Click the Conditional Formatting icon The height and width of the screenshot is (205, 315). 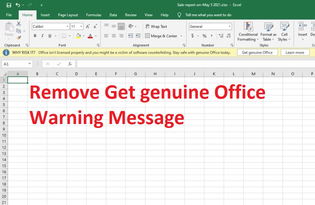(248, 27)
